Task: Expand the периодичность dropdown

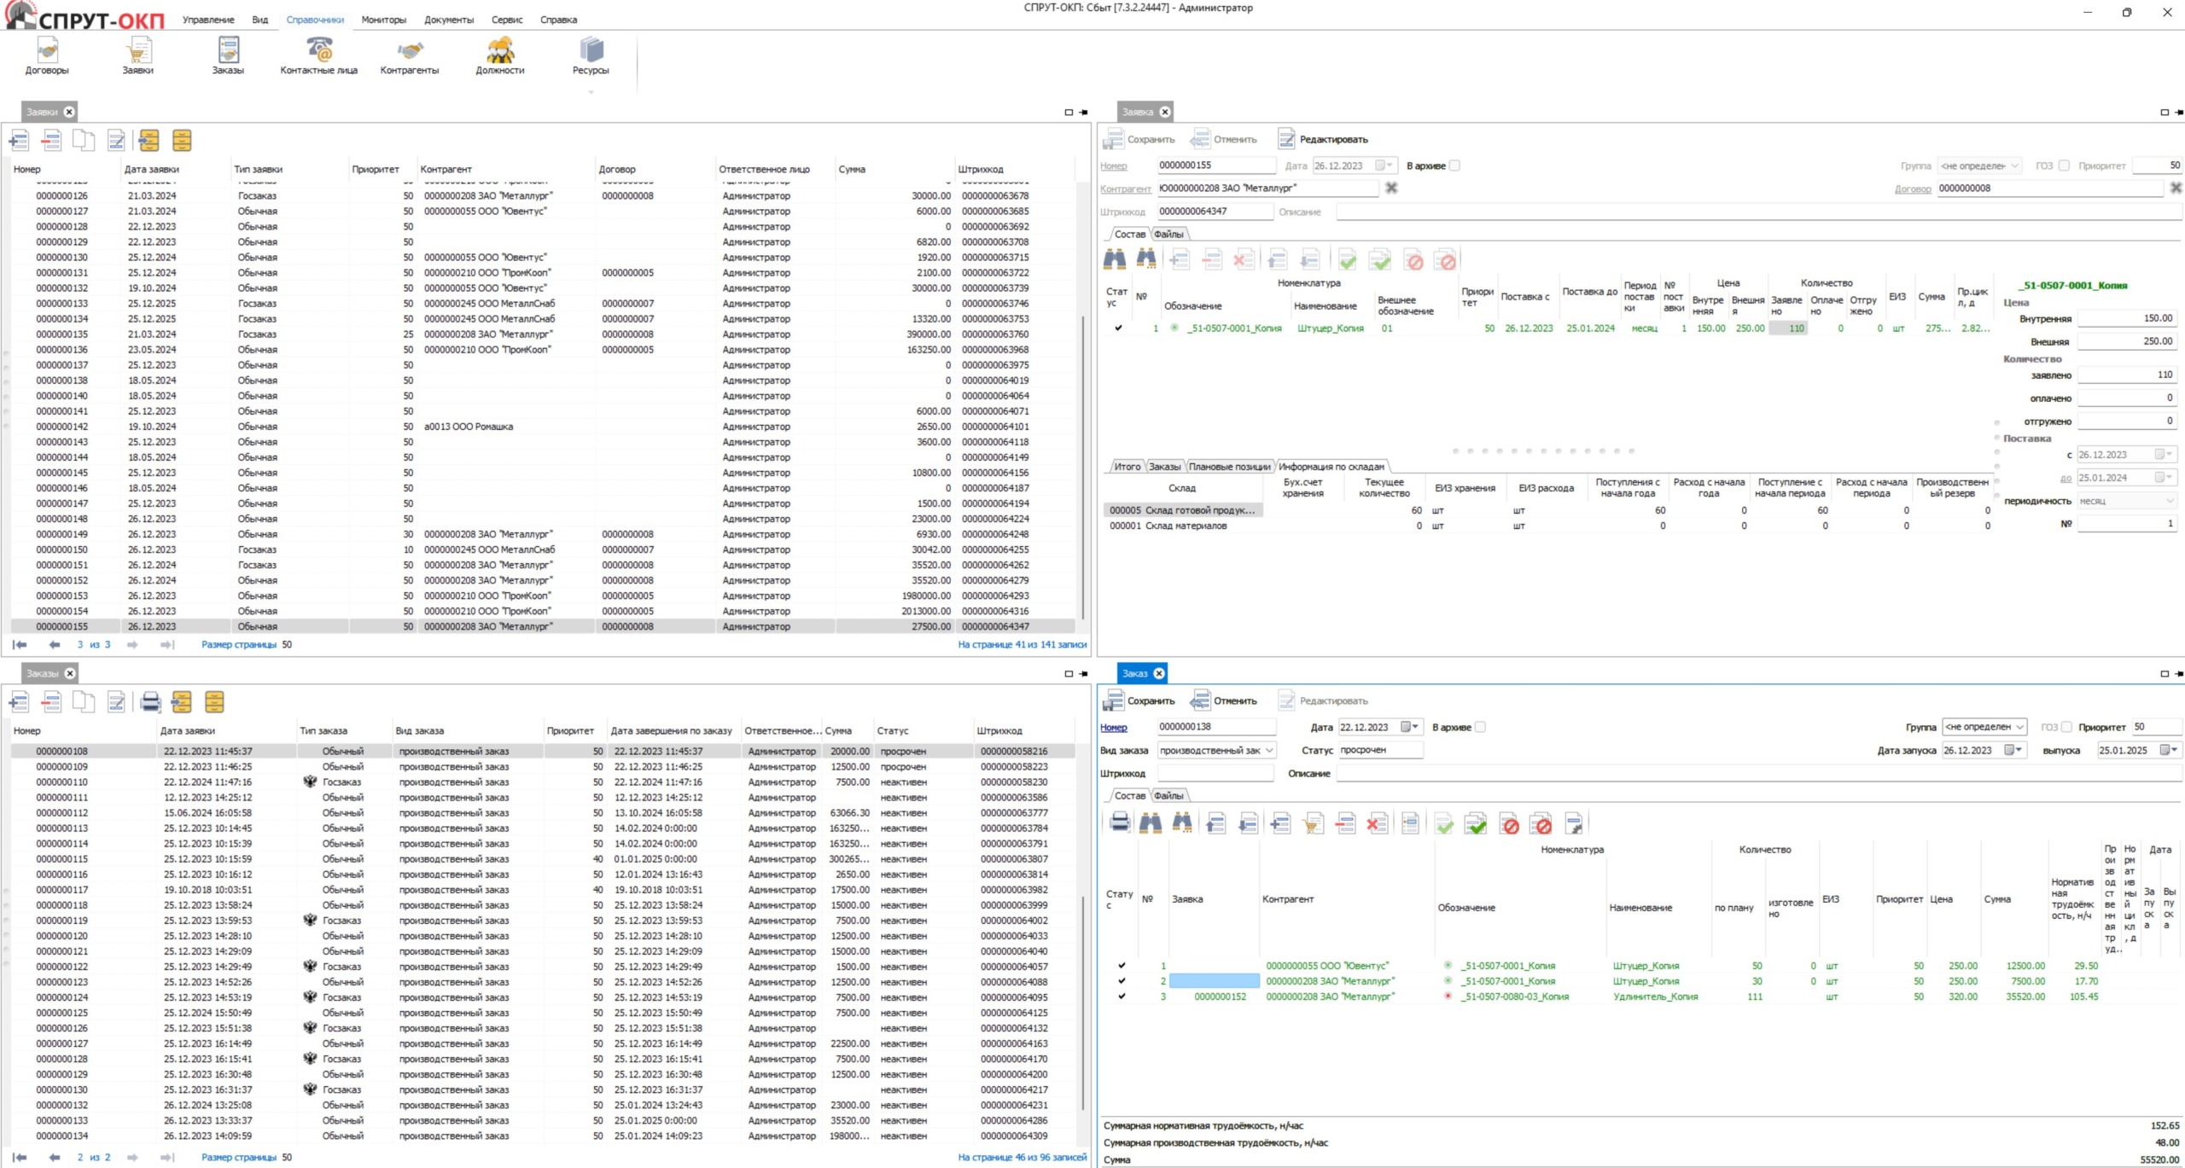Action: pyautogui.click(x=2170, y=501)
